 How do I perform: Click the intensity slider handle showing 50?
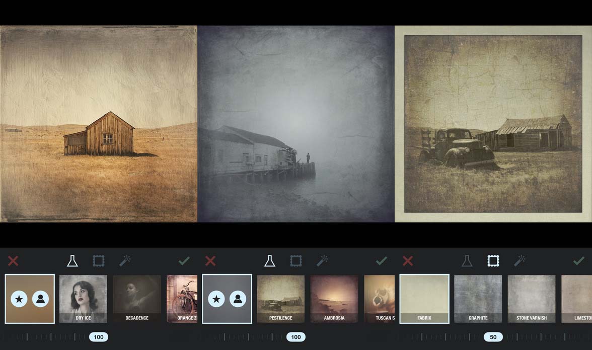[x=493, y=337]
